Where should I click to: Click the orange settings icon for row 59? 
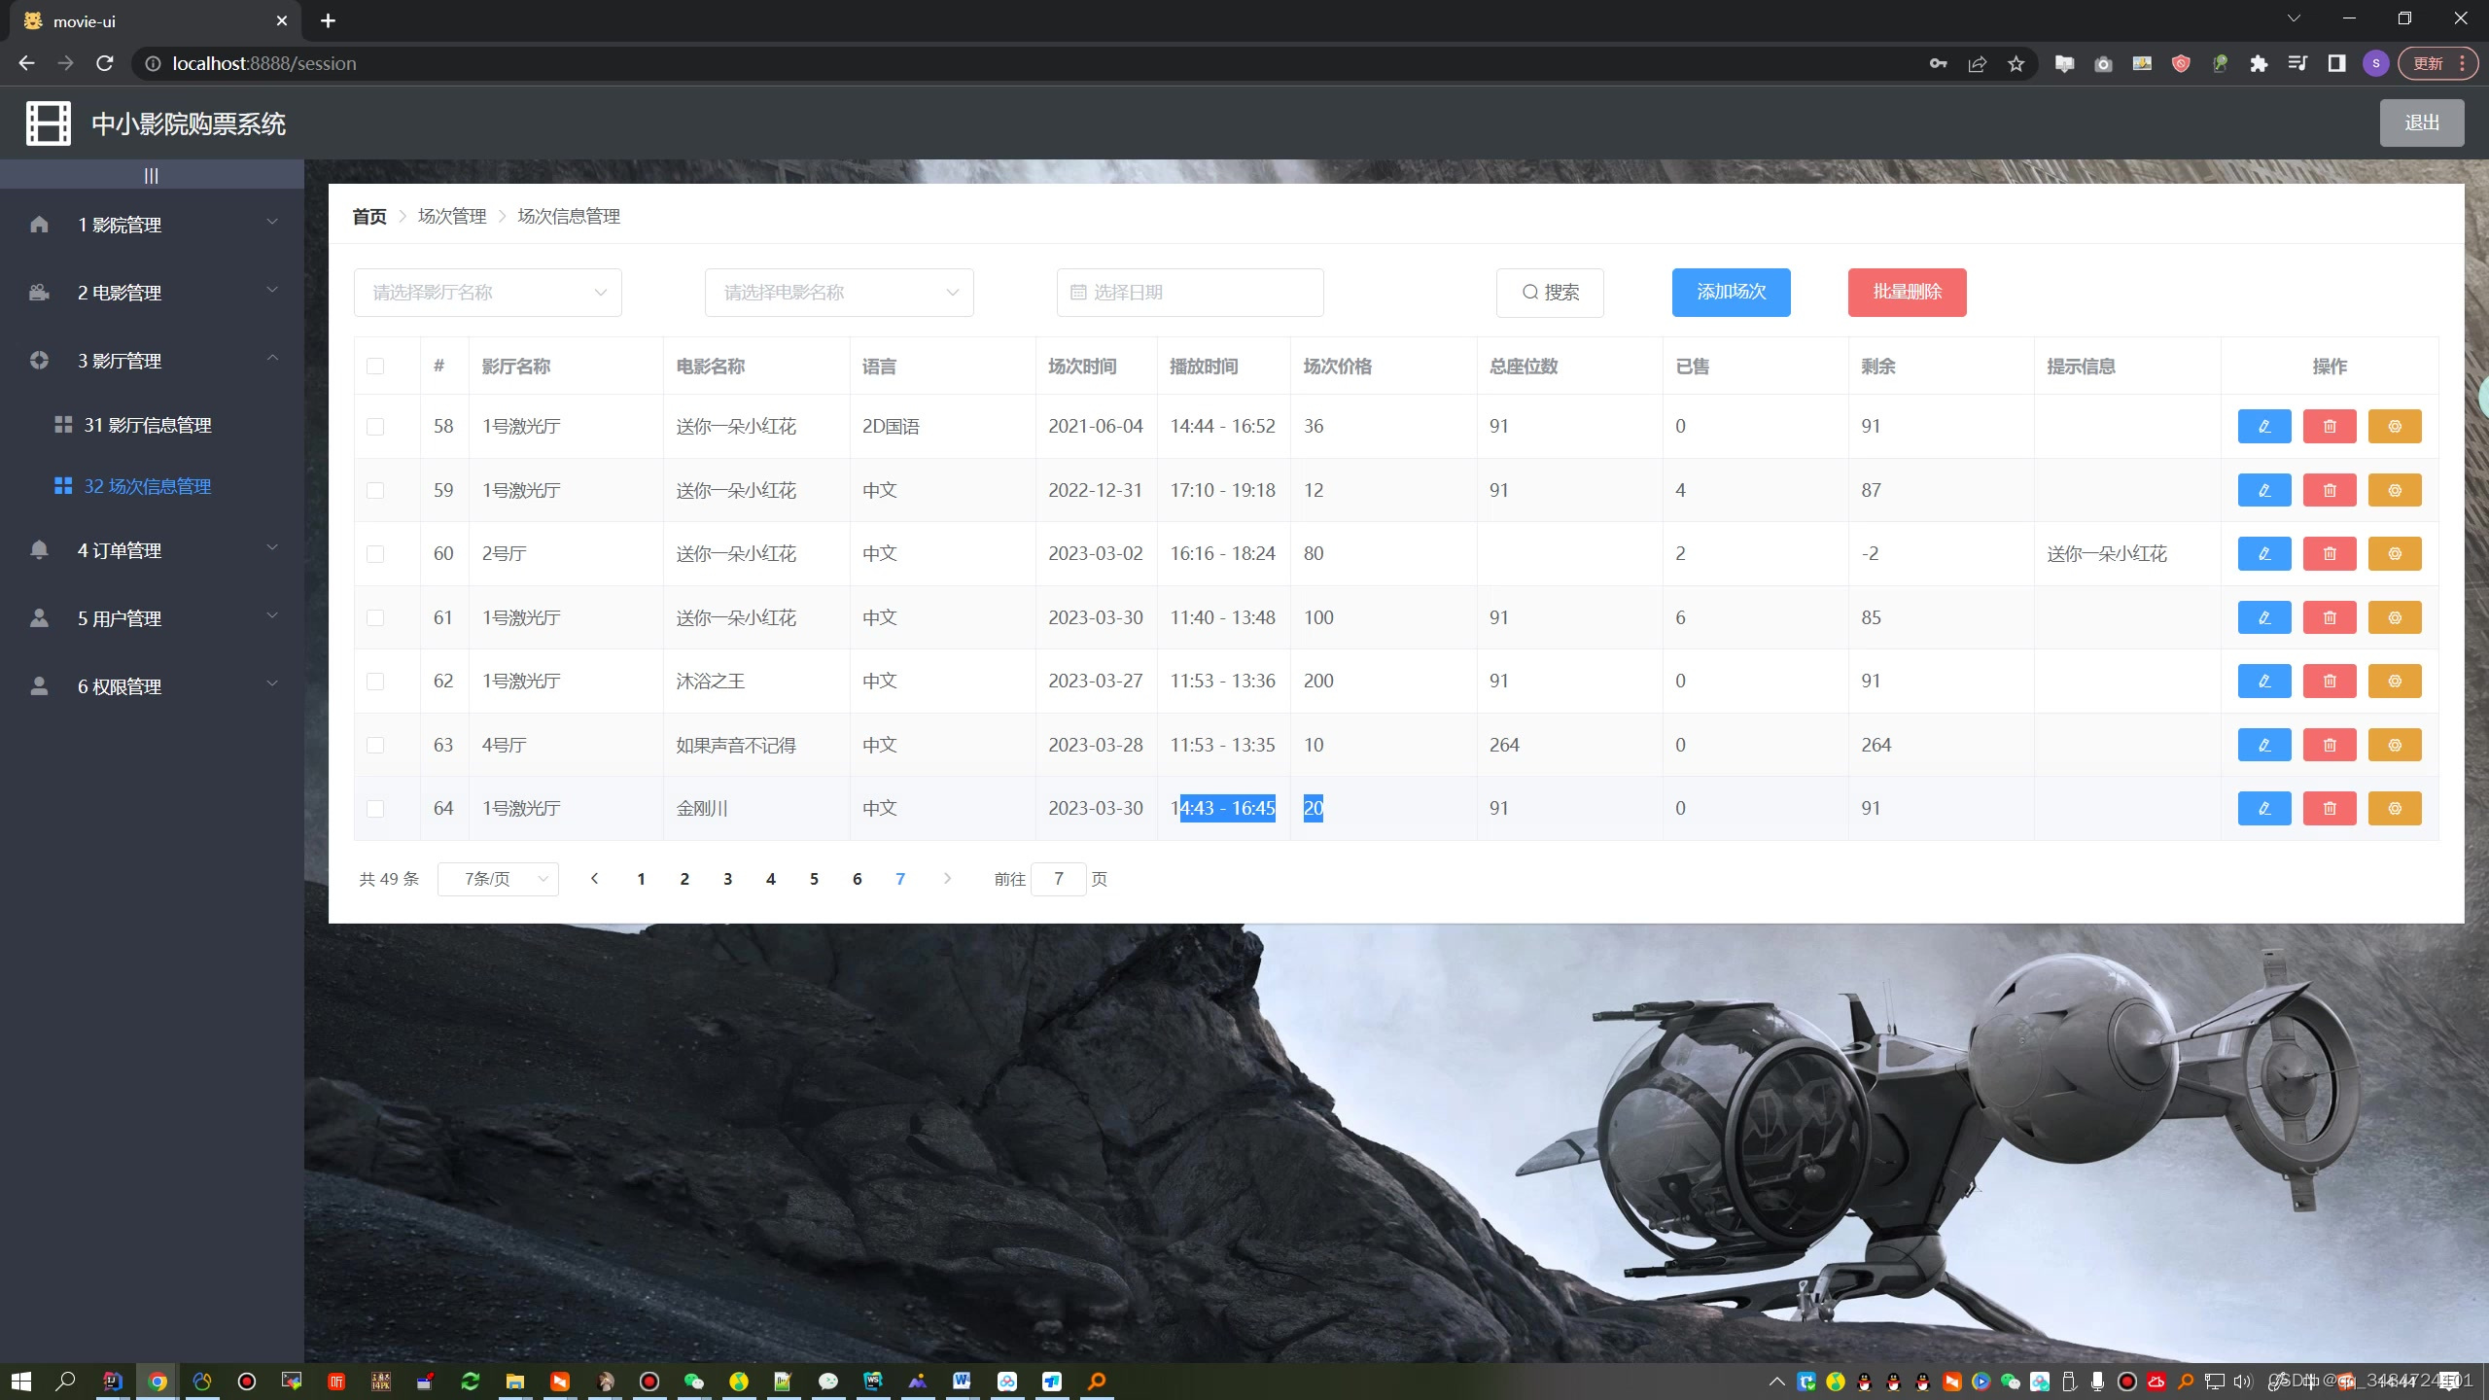2394,490
